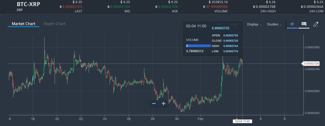Switch to the Depth Chart tab
The image size is (325, 126).
coord(54,24)
